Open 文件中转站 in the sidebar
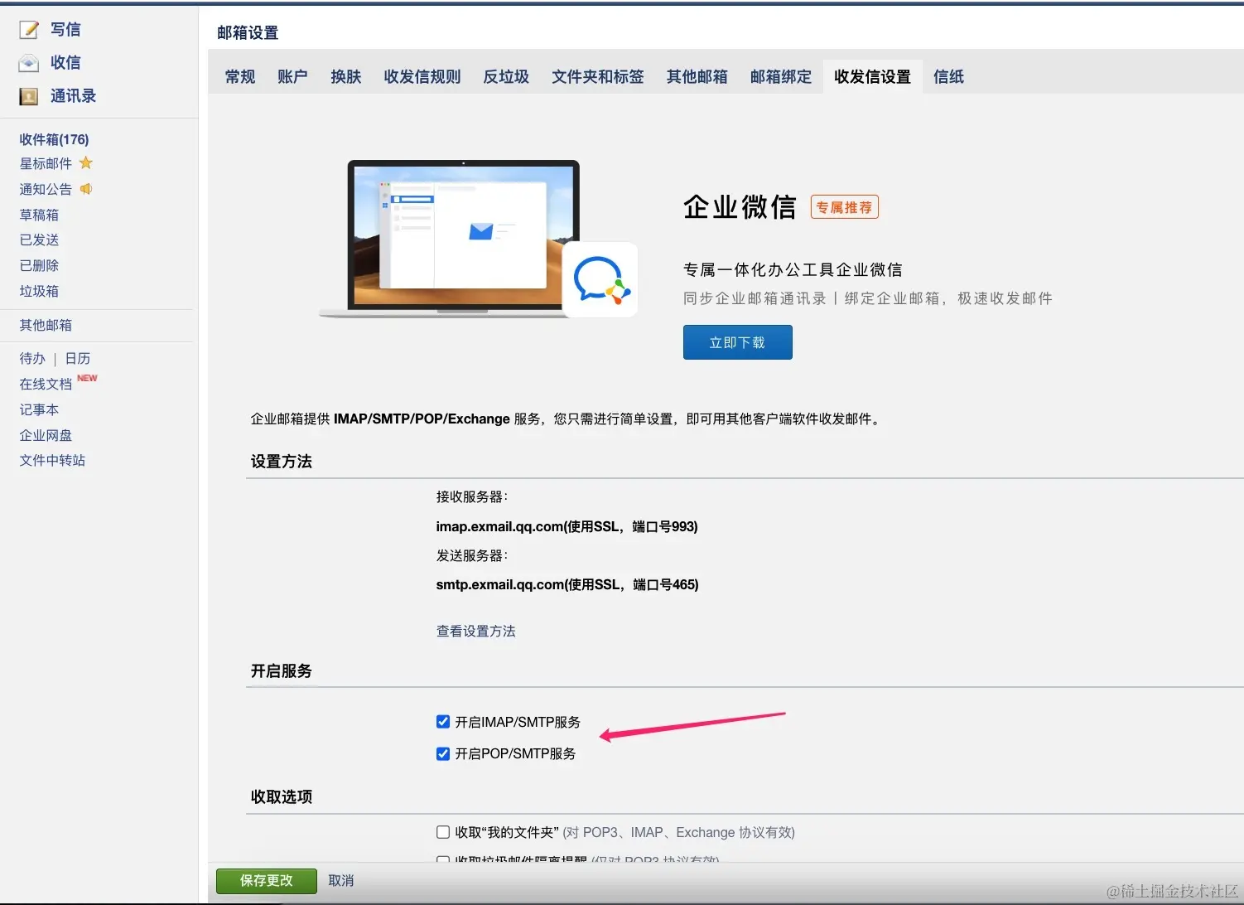The width and height of the screenshot is (1244, 905). (x=52, y=460)
